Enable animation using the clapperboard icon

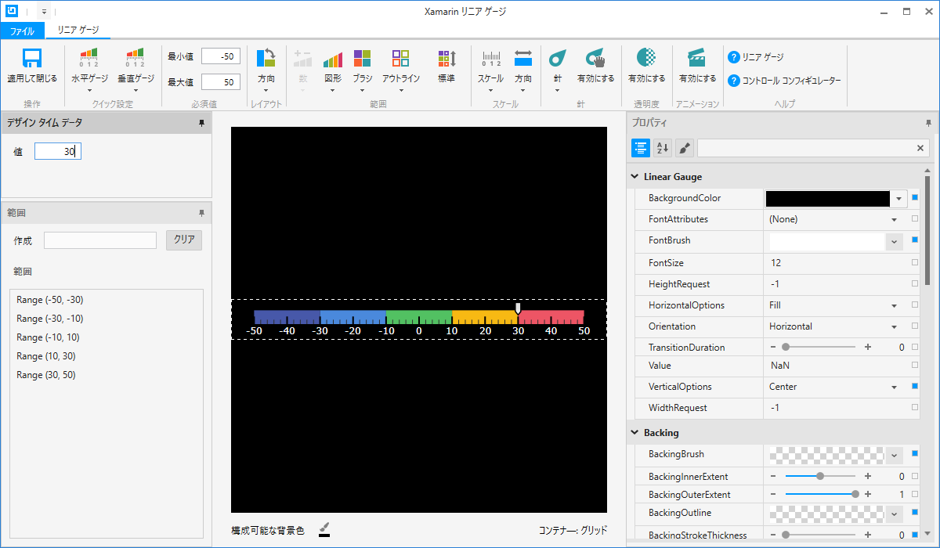[697, 58]
